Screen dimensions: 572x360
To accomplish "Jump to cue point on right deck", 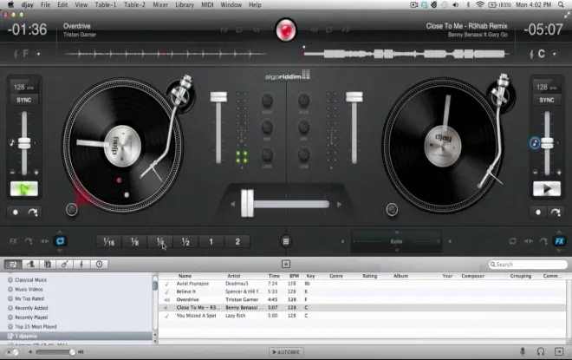I will pyautogui.click(x=556, y=213).
